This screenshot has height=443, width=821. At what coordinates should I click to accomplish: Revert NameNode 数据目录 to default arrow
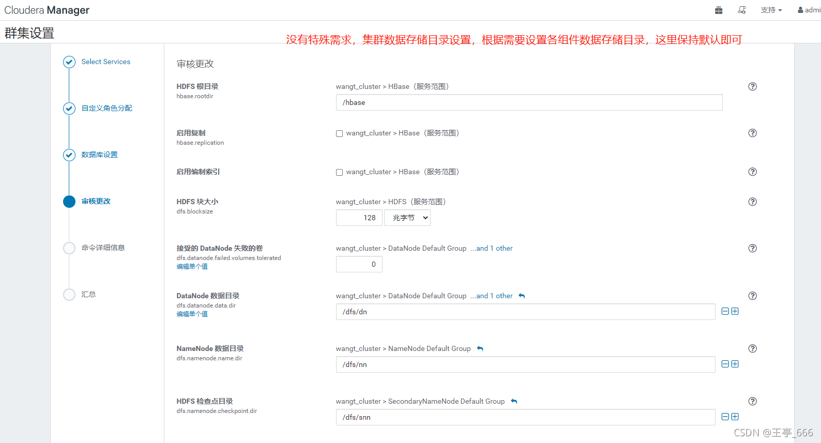point(480,348)
